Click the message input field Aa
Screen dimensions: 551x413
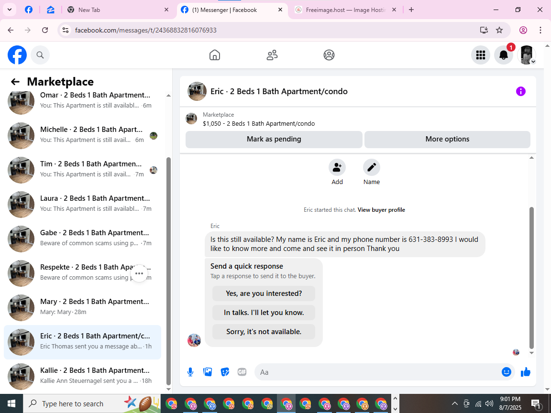click(378, 372)
